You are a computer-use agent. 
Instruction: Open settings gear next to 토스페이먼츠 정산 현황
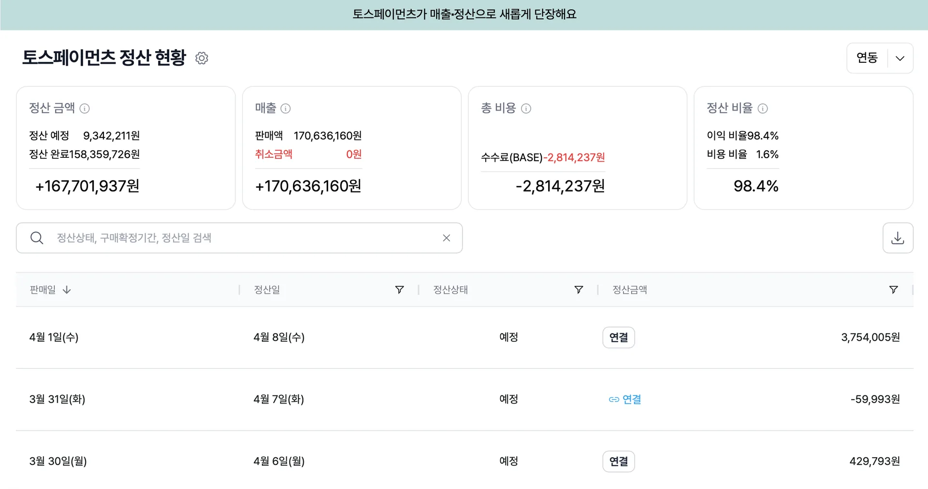pos(202,58)
